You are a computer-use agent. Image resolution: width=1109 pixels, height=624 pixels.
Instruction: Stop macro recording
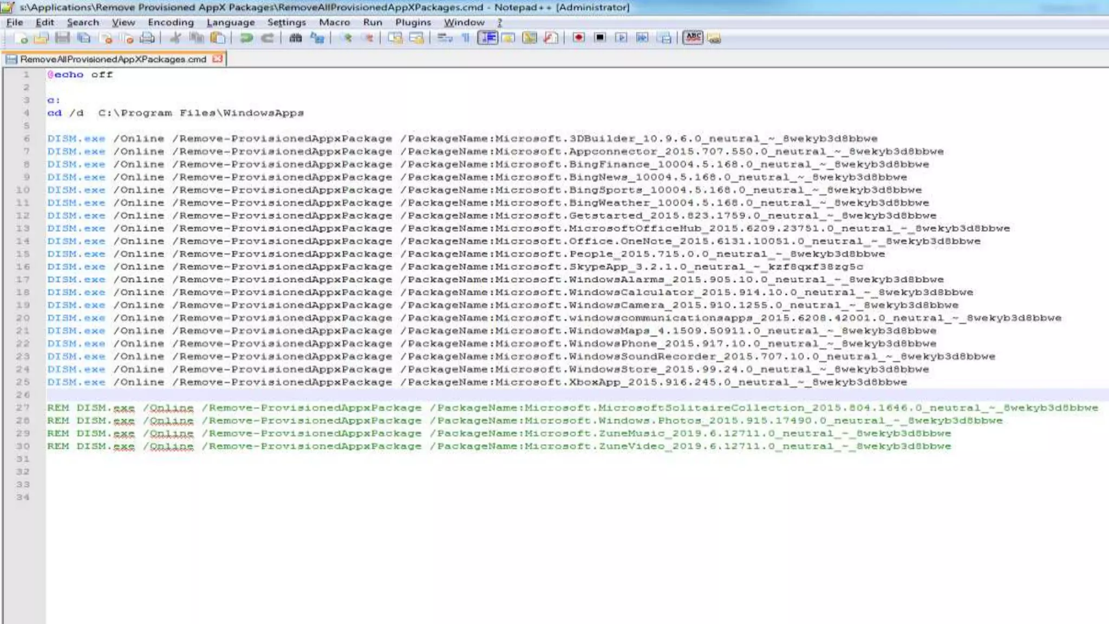click(x=600, y=38)
